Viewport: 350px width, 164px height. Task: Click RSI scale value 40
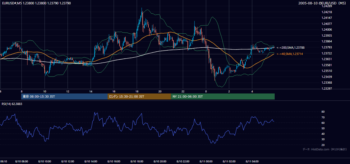[323, 134]
